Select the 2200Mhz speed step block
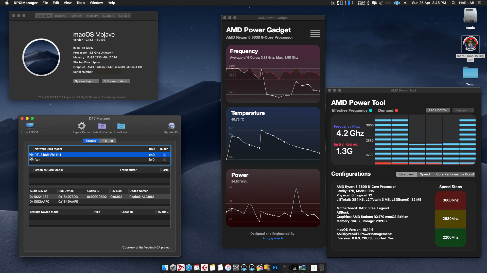487x273 pixels. (450, 237)
